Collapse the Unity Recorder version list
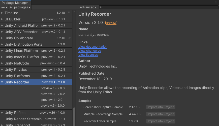Image resolution: width=219 pixels, height=126 pixels. coord(2,82)
